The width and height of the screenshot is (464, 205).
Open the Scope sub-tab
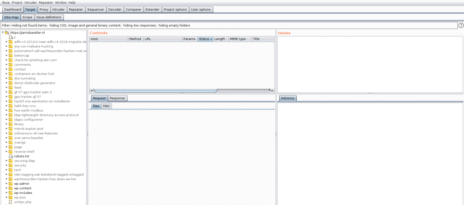(27, 17)
